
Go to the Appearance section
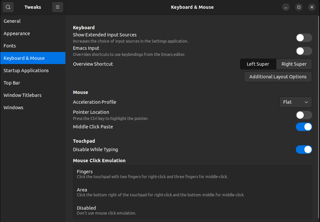click(x=17, y=33)
